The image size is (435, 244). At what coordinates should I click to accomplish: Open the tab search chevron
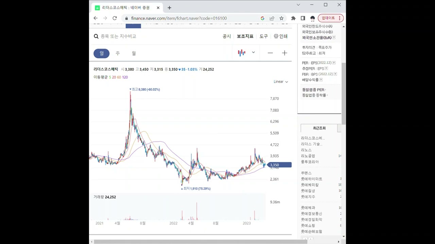(x=298, y=5)
